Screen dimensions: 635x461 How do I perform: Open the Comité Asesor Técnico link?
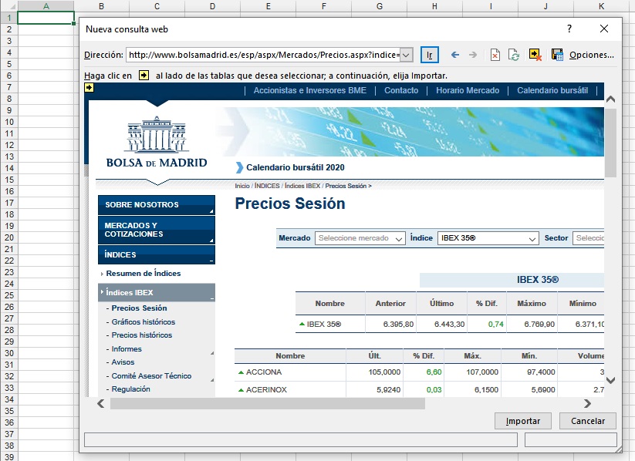151,376
